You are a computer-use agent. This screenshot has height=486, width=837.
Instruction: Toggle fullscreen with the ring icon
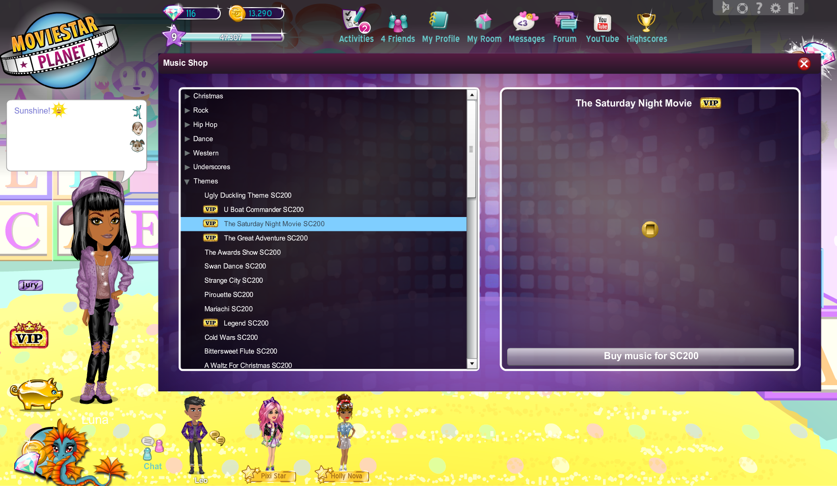click(x=742, y=8)
